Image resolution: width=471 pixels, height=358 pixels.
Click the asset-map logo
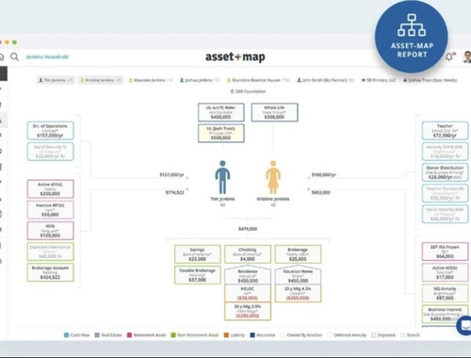(x=235, y=57)
